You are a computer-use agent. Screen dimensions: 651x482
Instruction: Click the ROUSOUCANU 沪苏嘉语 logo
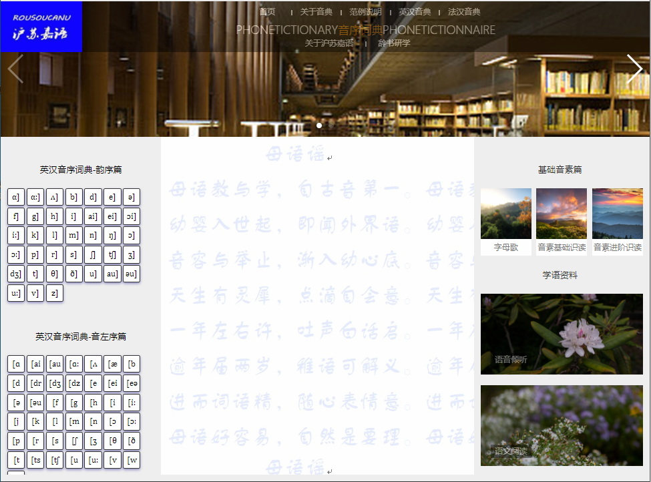tap(41, 27)
